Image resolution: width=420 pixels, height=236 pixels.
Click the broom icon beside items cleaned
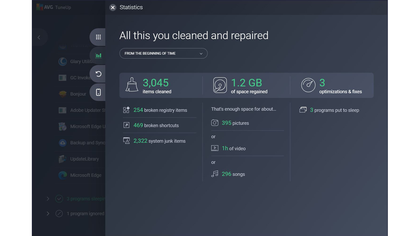[x=132, y=84]
